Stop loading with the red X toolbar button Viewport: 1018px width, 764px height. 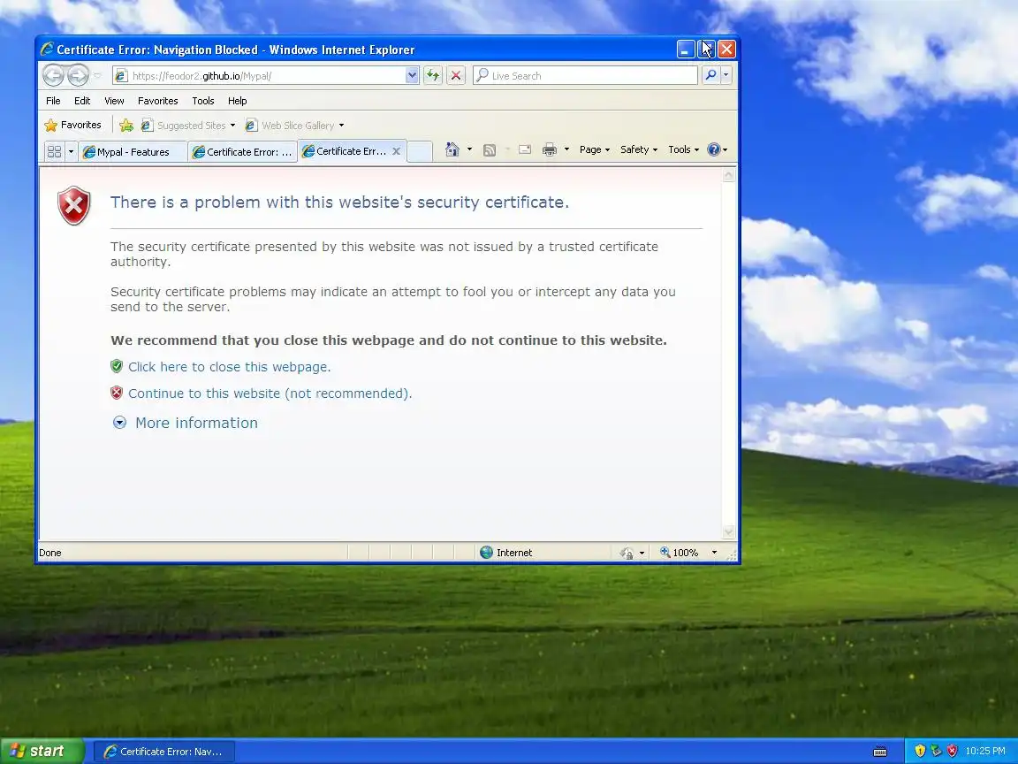pos(456,75)
